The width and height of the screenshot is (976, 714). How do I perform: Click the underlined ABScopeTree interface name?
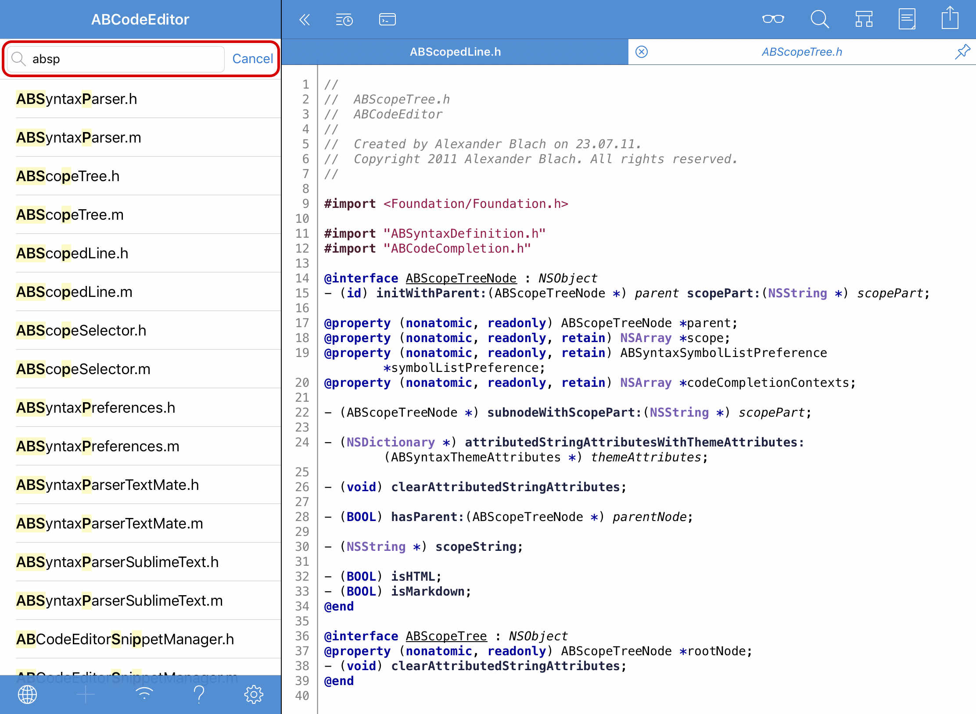tap(446, 636)
